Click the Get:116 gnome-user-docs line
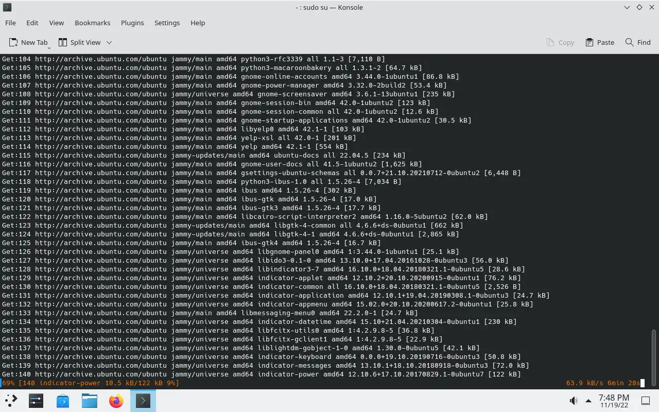The width and height of the screenshot is (659, 412). pyautogui.click(x=212, y=164)
